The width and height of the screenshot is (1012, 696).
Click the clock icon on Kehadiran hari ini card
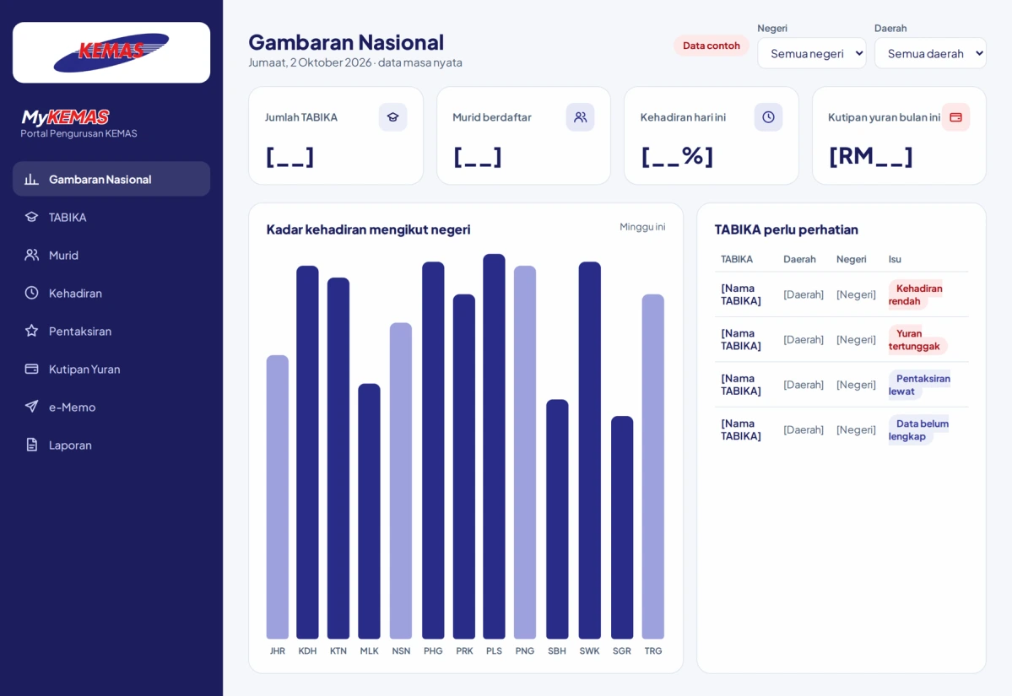(768, 117)
